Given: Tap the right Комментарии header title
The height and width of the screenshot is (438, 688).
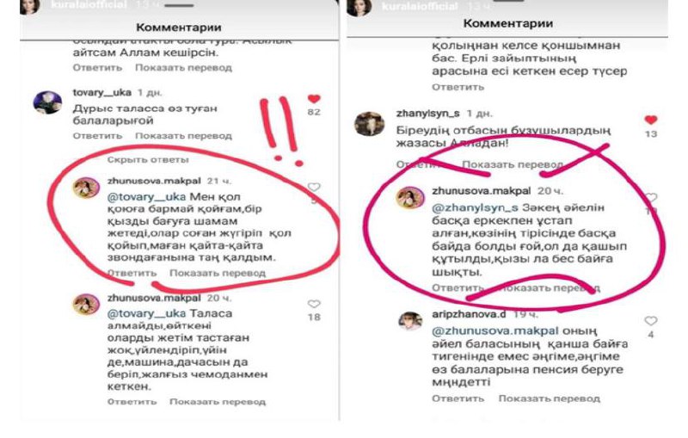Looking at the screenshot, I should (508, 23).
